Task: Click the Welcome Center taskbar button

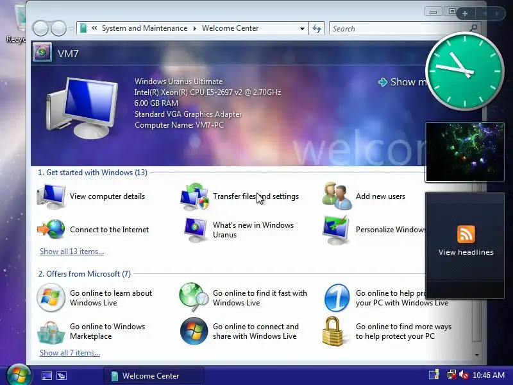Action: pyautogui.click(x=154, y=375)
